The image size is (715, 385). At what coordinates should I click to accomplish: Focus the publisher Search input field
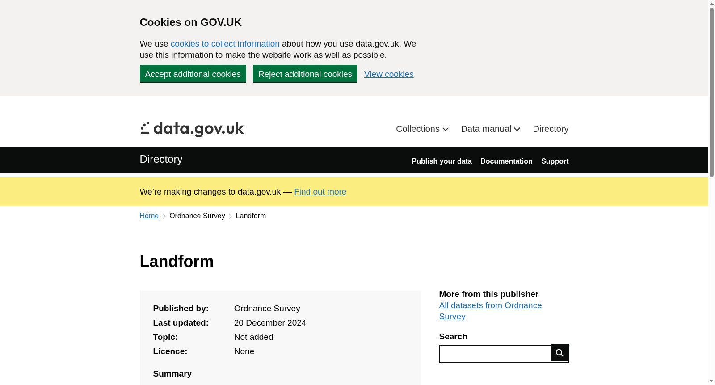495,353
